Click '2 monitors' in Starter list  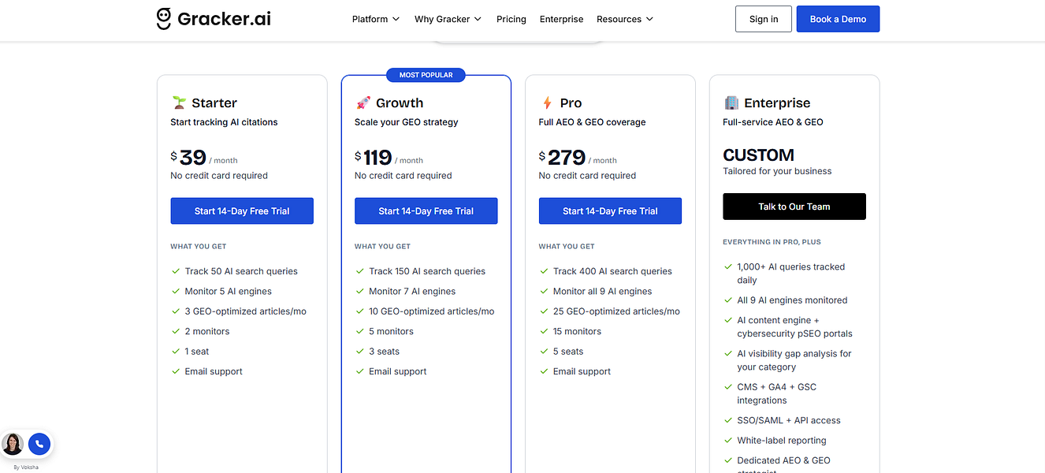click(x=207, y=331)
